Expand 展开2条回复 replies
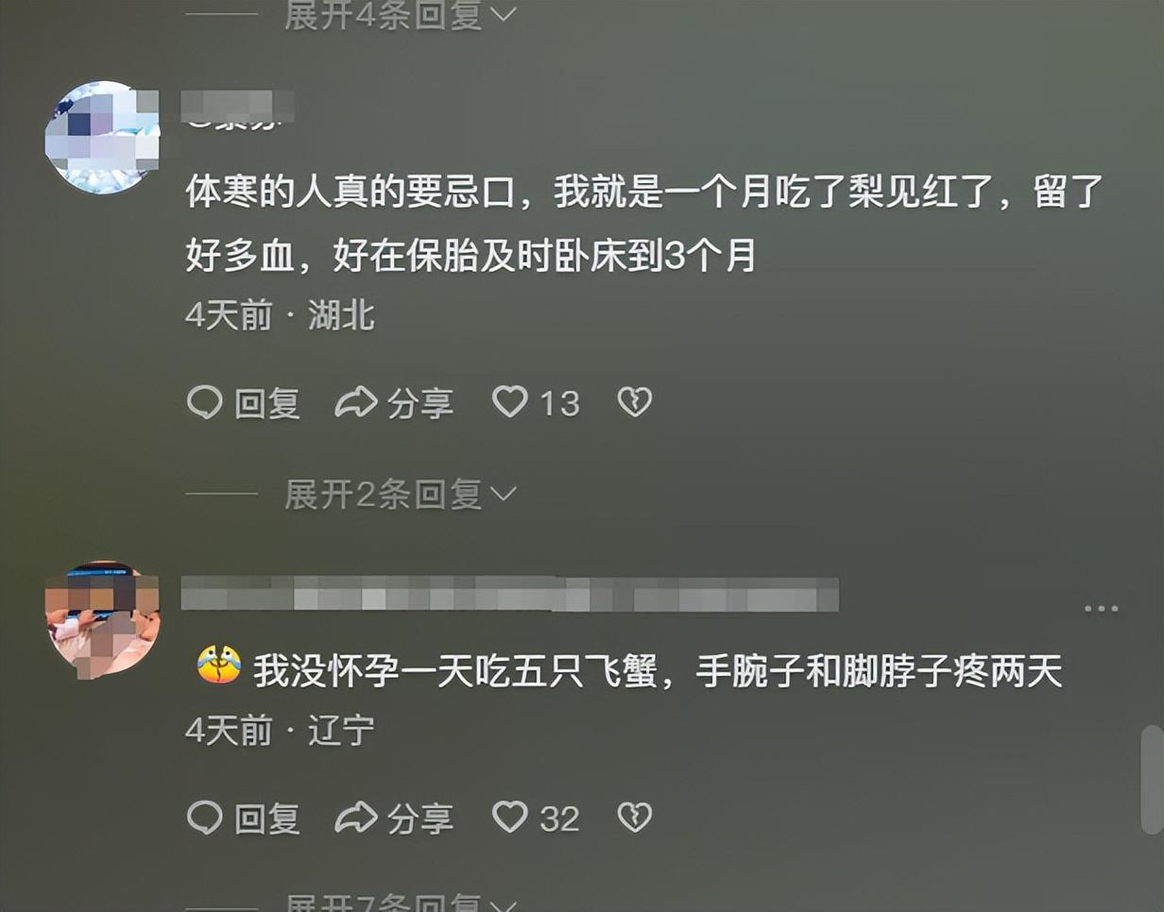 point(401,495)
